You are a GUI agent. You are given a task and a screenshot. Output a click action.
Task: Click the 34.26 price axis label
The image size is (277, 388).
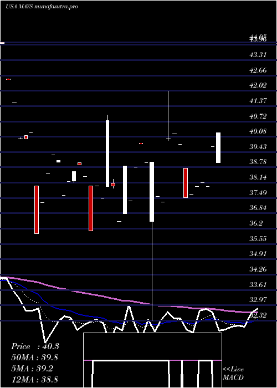point(258,269)
